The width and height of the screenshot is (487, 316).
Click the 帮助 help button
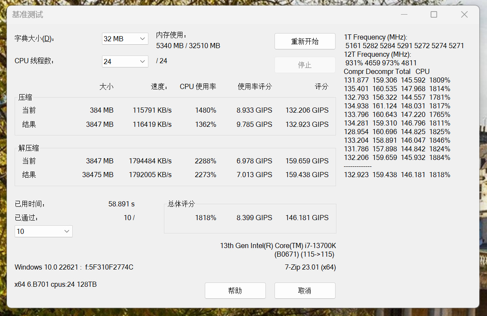[x=235, y=291]
